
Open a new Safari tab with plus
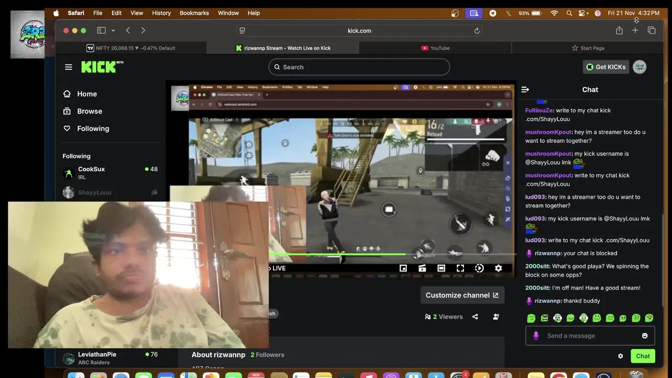(635, 30)
